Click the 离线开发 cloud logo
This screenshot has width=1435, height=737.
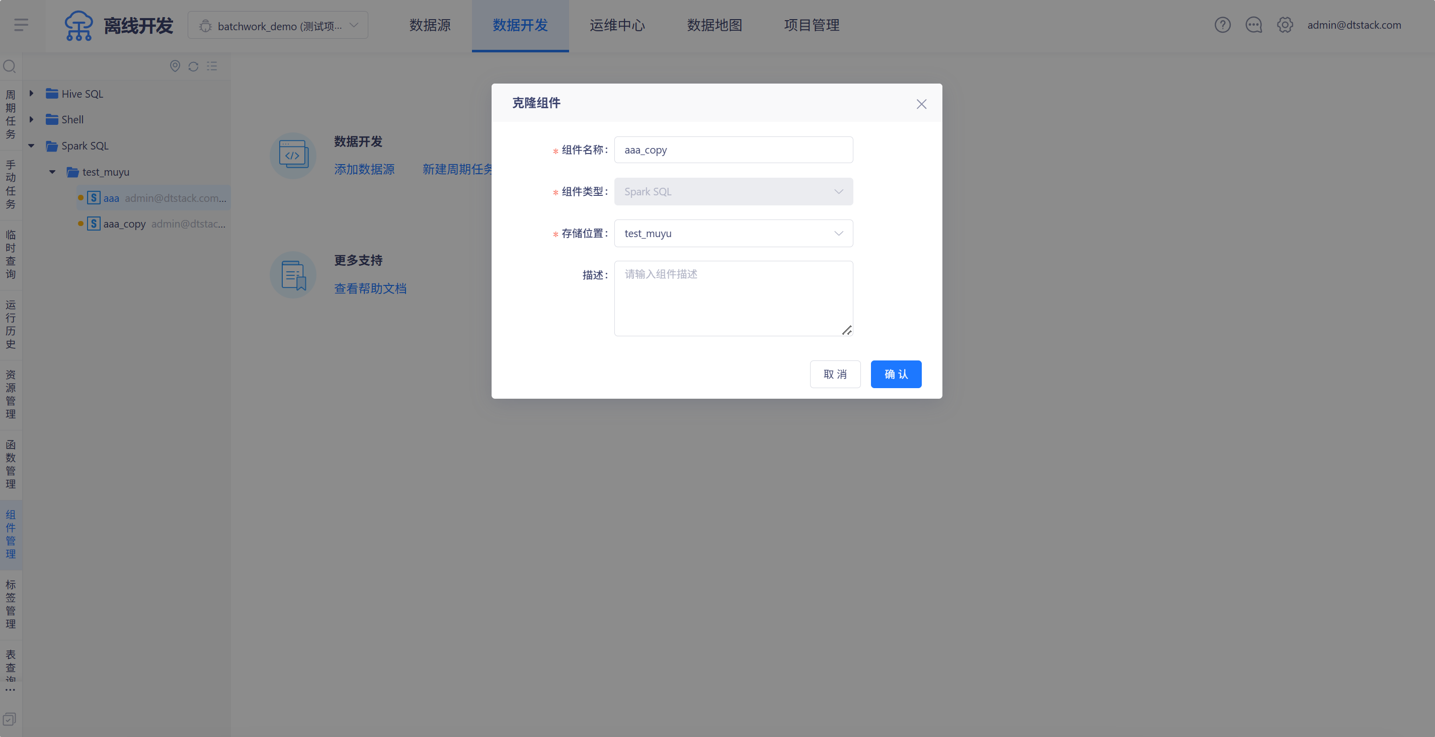click(78, 26)
